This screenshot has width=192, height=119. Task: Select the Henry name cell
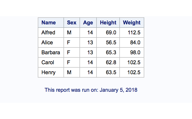(51, 72)
